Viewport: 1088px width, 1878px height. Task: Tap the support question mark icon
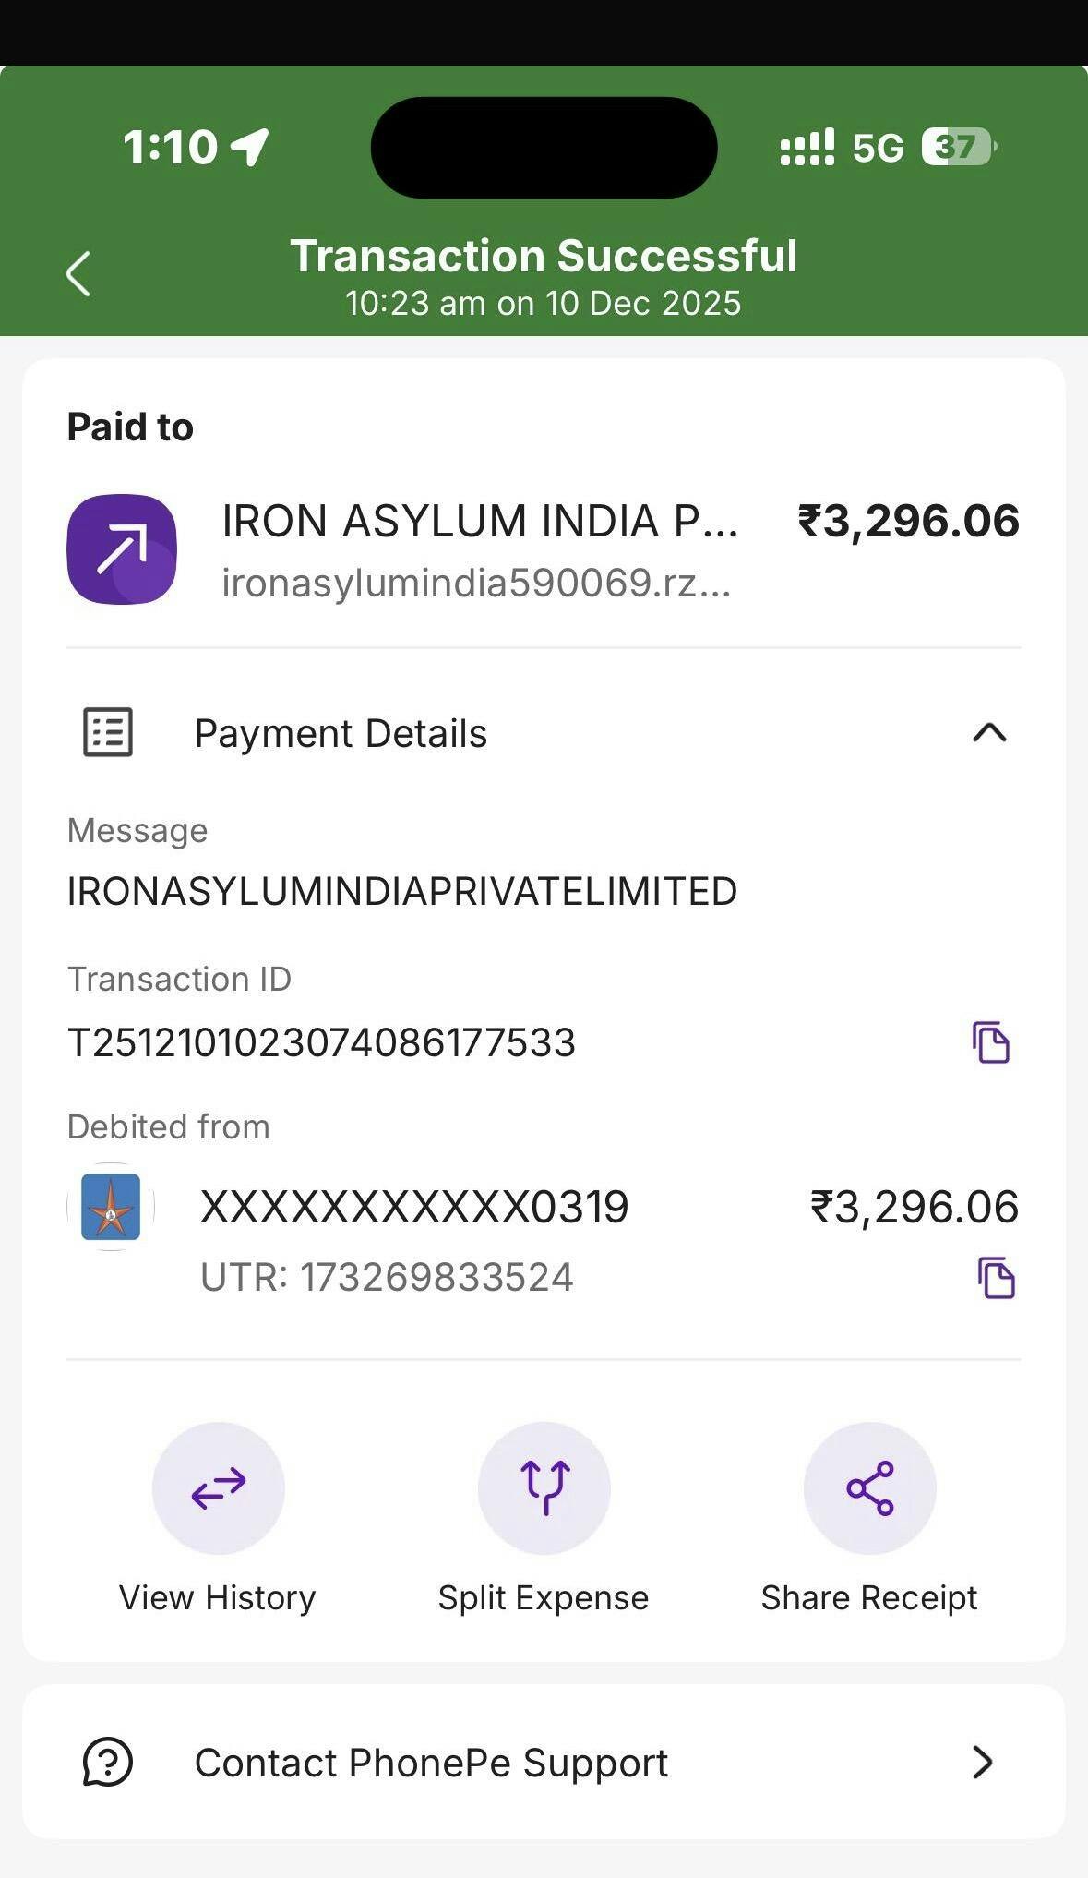108,1762
